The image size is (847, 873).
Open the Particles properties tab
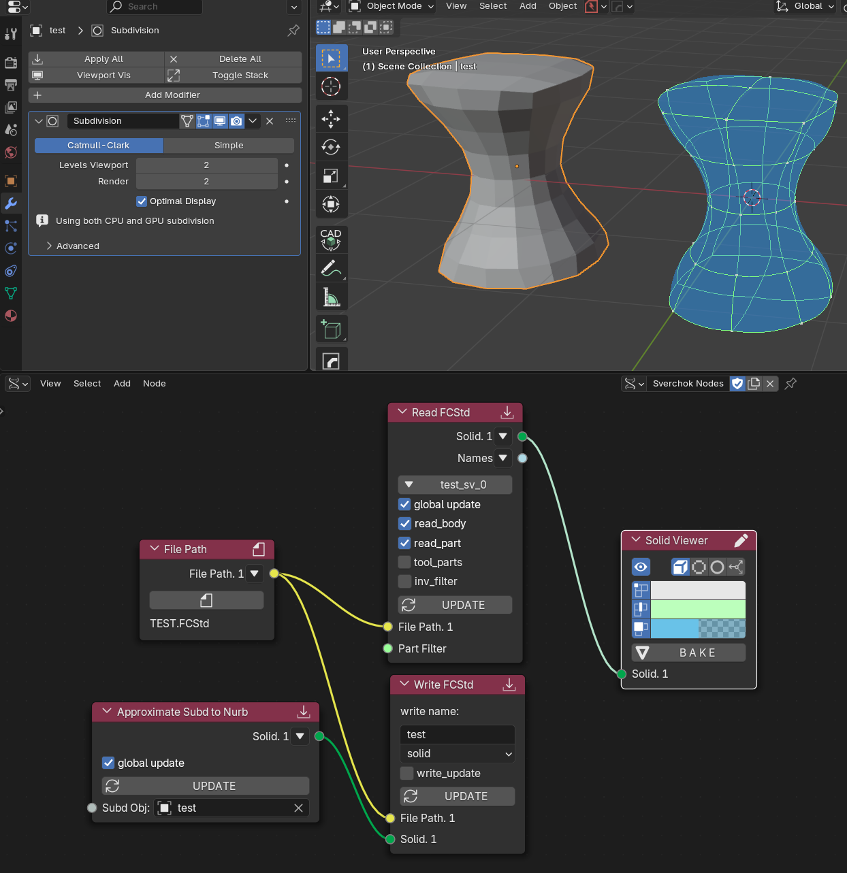[x=11, y=226]
